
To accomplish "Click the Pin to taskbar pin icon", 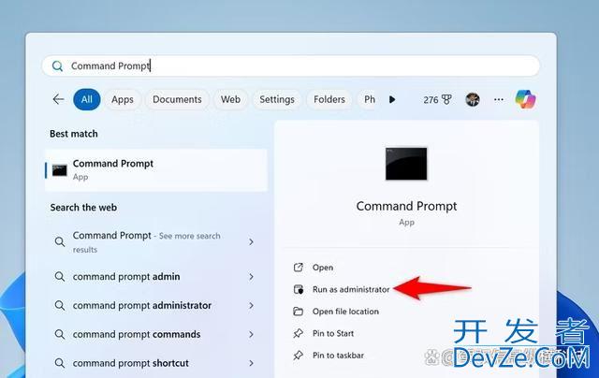I will (x=298, y=356).
